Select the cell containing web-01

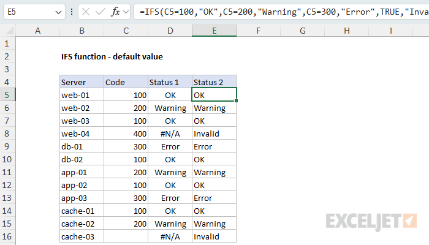click(82, 95)
